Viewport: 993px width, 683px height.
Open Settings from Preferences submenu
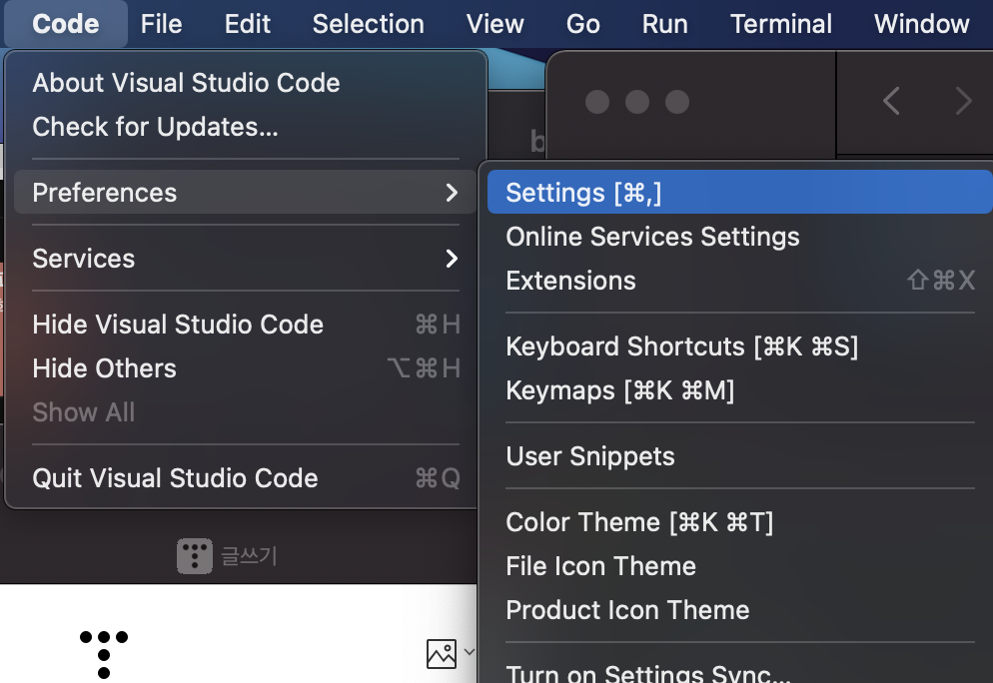tap(739, 192)
